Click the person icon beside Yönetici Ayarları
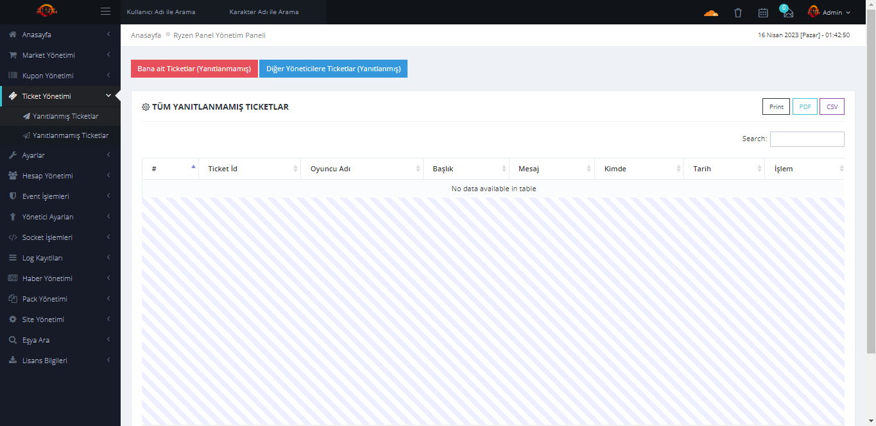 tap(13, 216)
